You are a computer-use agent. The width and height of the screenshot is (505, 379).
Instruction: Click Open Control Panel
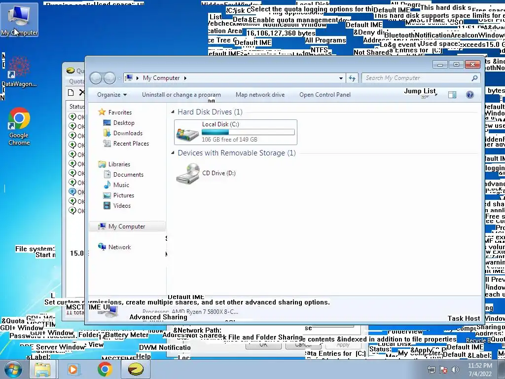(325, 95)
